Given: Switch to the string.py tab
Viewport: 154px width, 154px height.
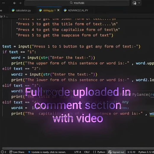Looking at the screenshot, I should pyautogui.click(x=48, y=10).
